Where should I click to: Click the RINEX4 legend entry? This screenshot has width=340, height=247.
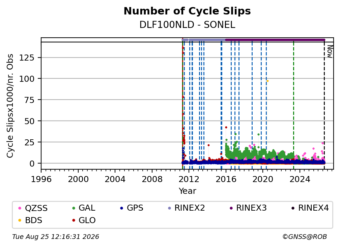310,208
